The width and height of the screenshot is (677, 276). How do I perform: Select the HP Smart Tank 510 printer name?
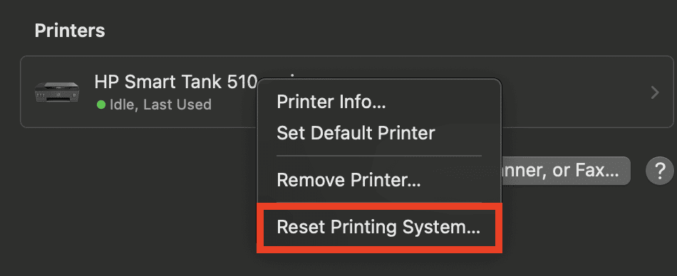tap(176, 81)
